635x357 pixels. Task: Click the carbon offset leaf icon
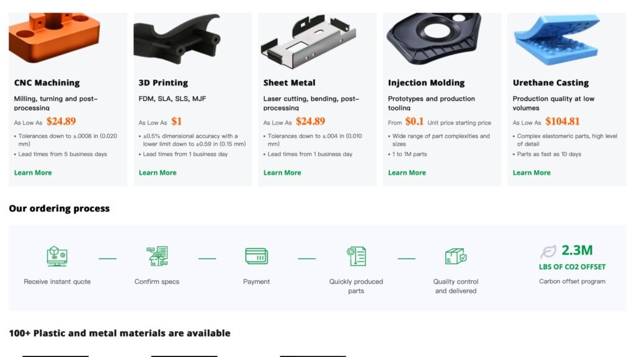[x=548, y=252]
